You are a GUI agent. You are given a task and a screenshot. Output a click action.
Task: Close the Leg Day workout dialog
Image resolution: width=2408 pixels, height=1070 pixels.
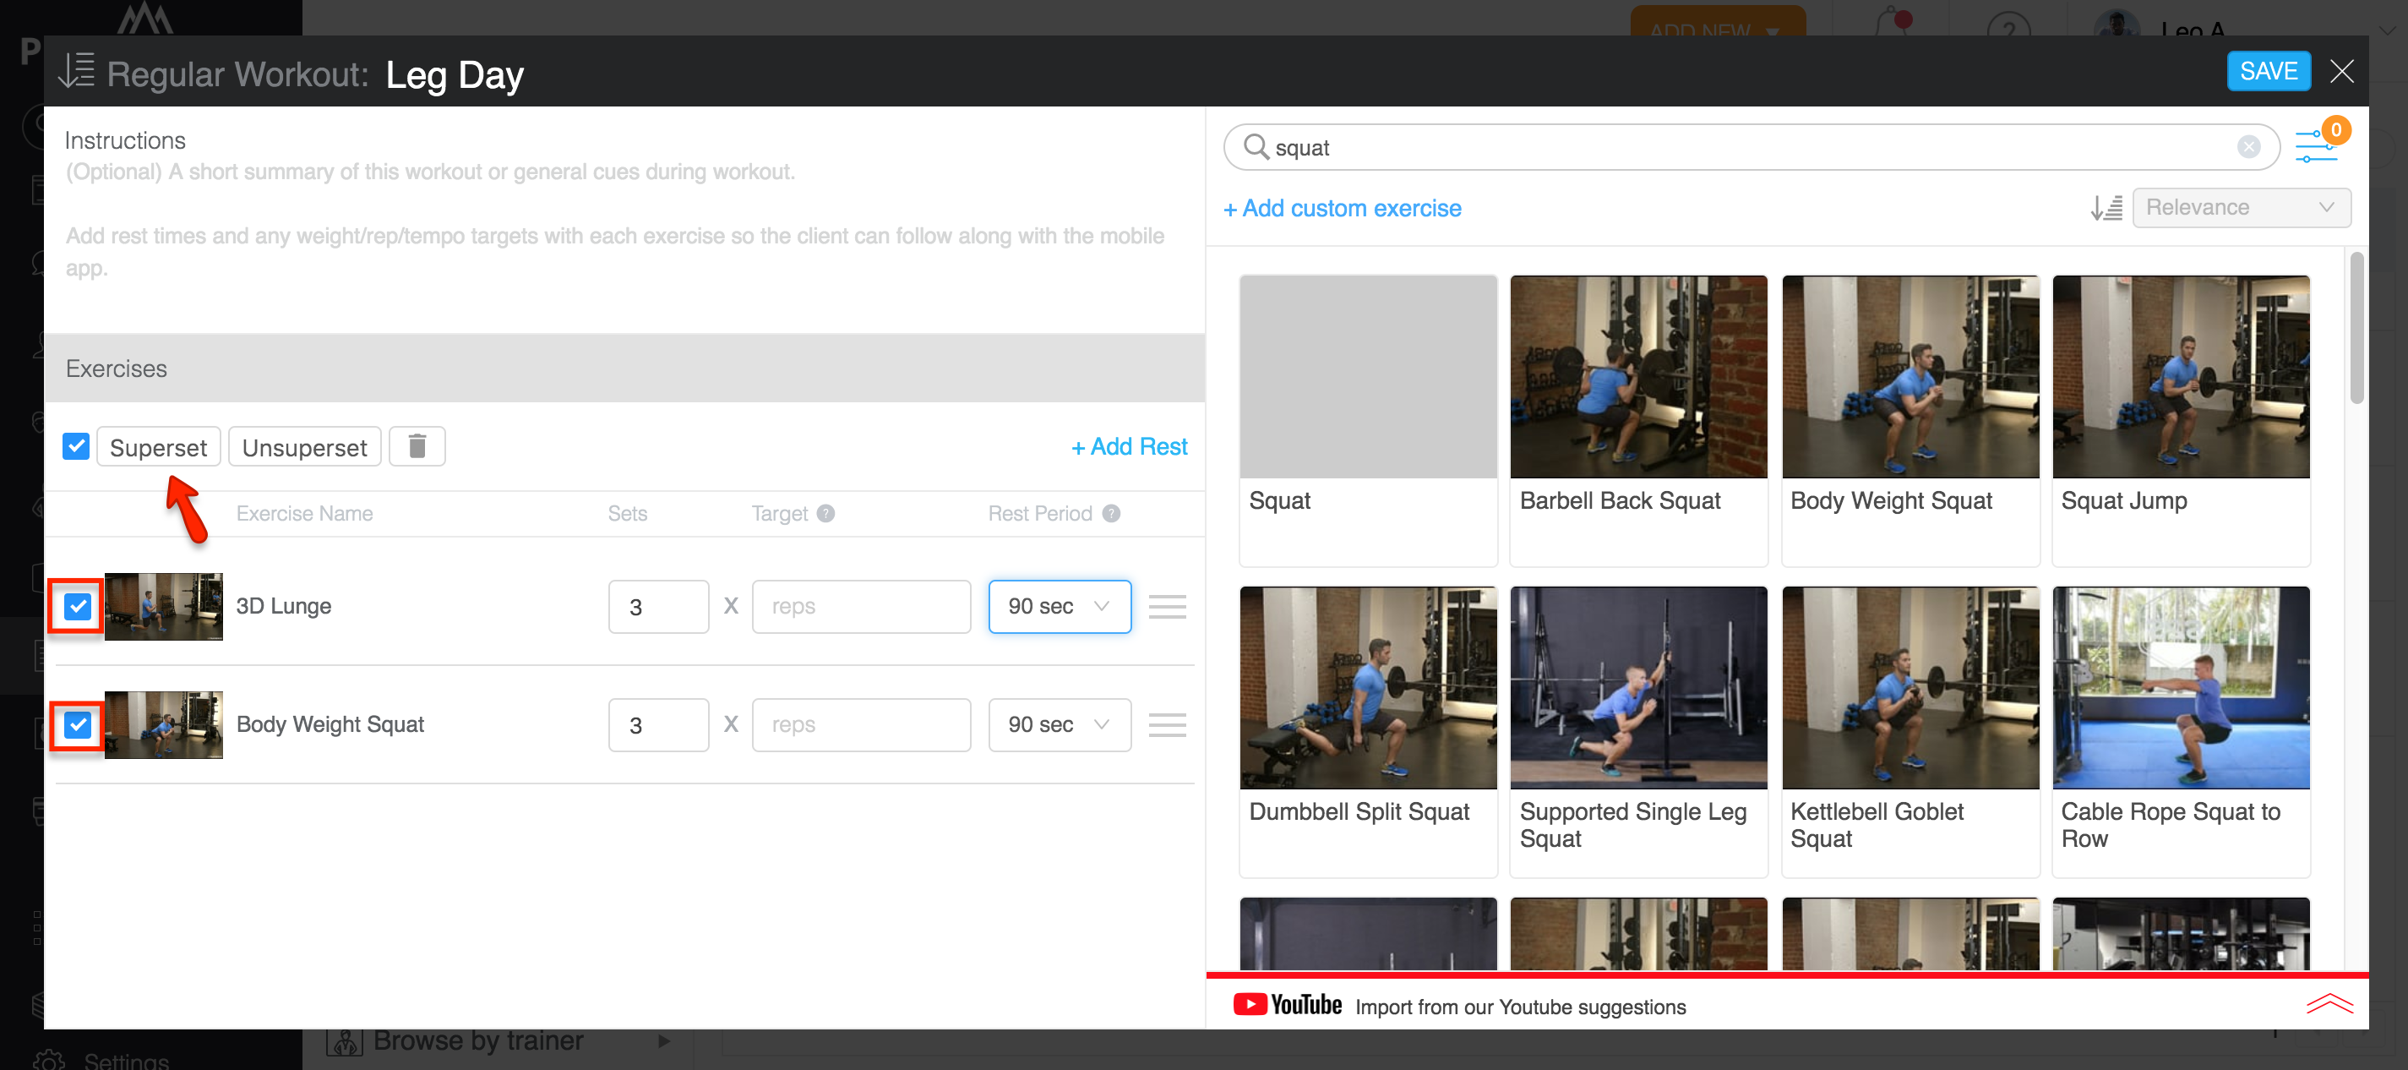pyautogui.click(x=2341, y=71)
